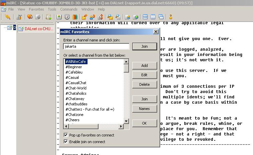Select #CasualChat in channel list
Image resolution: width=253 pixels, height=155 pixels.
[76, 83]
